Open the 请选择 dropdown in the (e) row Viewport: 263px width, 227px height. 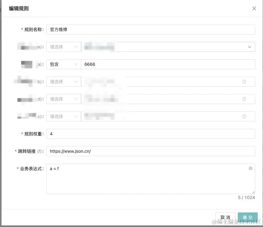(63, 47)
